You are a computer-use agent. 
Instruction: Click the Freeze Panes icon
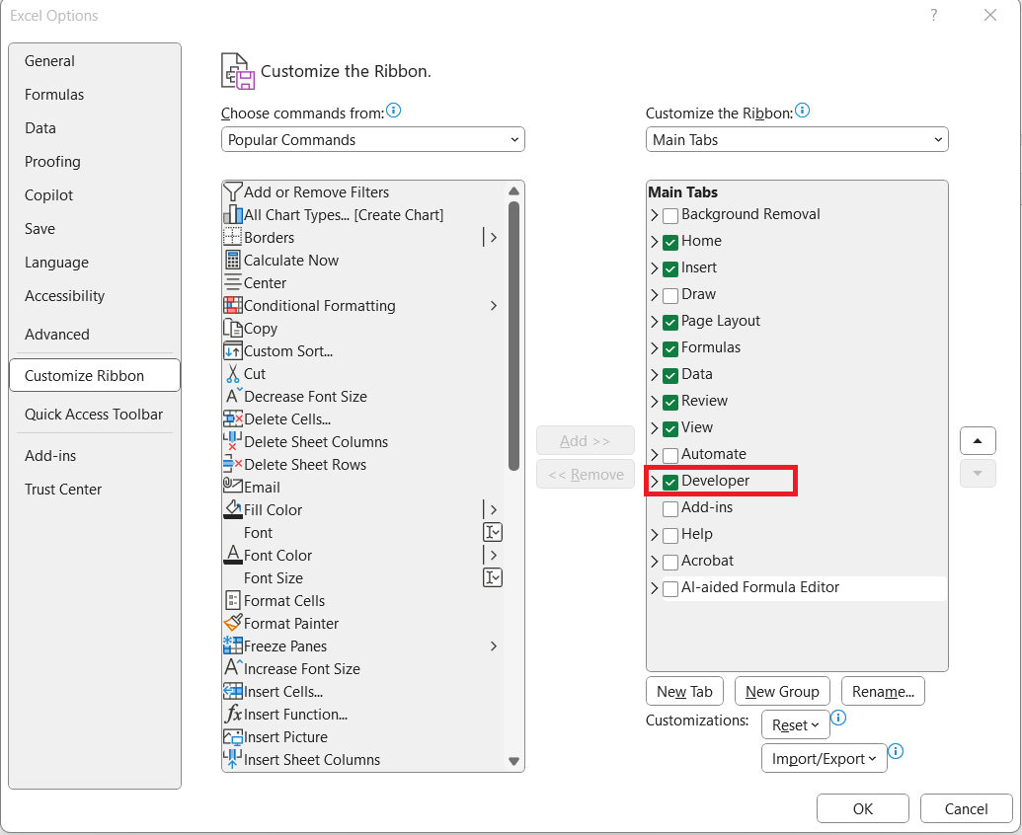pyautogui.click(x=233, y=645)
